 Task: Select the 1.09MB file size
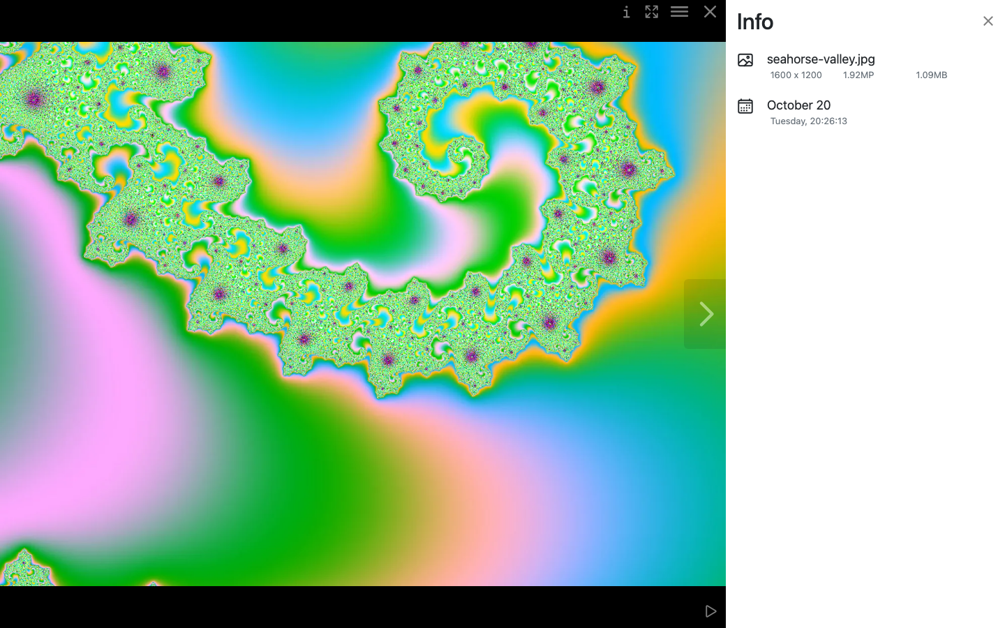pos(932,75)
